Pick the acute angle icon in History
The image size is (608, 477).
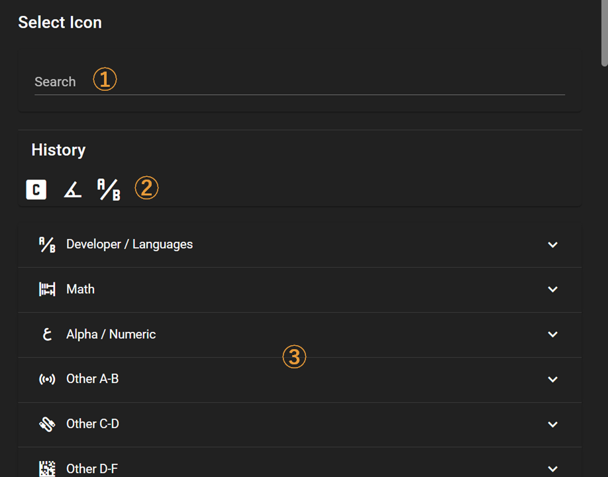tap(72, 189)
